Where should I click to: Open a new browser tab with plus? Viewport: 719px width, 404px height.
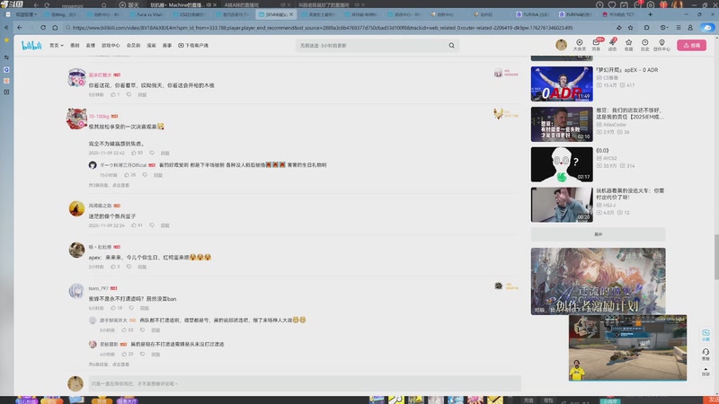pyautogui.click(x=650, y=14)
